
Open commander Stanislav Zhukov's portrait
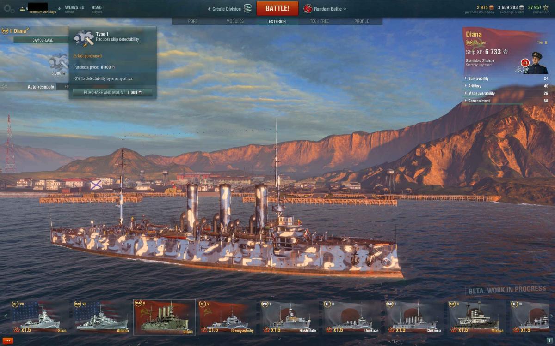(537, 63)
